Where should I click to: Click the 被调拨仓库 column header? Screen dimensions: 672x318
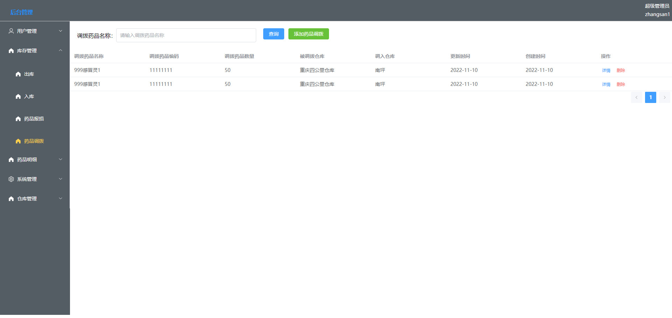pyautogui.click(x=312, y=56)
